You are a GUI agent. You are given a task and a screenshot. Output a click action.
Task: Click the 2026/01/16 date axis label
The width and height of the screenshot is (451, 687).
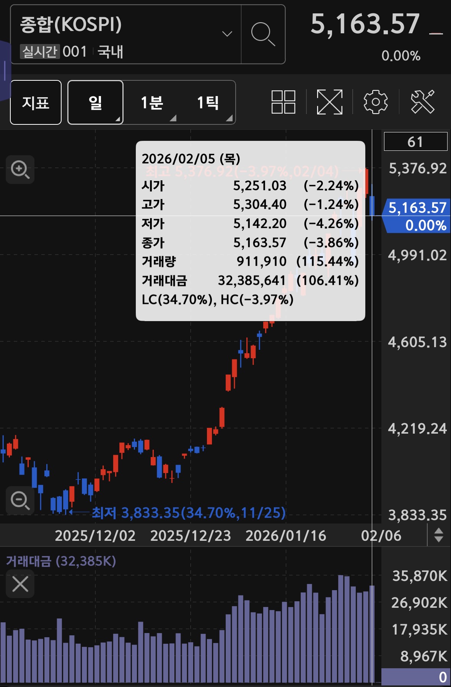[x=286, y=535]
